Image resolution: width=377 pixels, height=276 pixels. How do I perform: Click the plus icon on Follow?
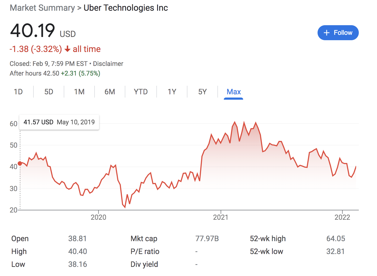pyautogui.click(x=326, y=33)
